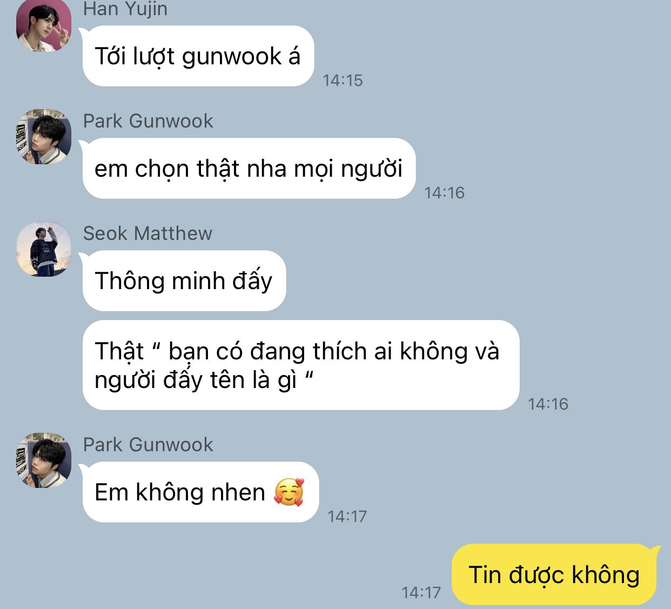Open Seok Matthew's profile avatar
671x609 pixels.
(44, 249)
